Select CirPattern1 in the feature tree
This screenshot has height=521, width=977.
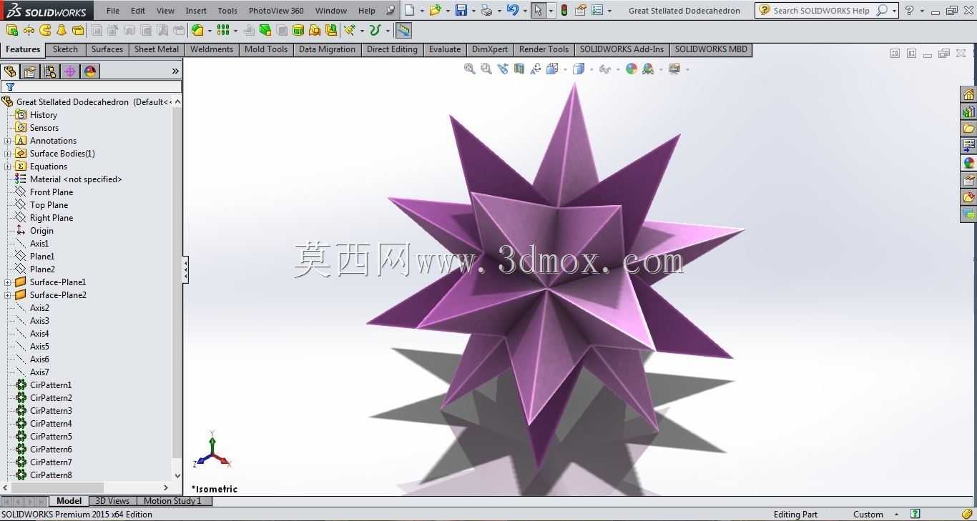click(x=51, y=385)
